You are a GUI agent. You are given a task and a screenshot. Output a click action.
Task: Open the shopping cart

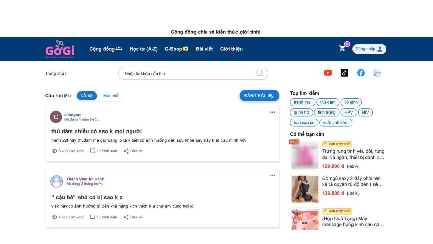(342, 48)
